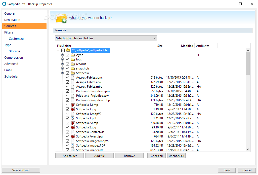Click the Softpedia 1.jpg image icon

(73, 109)
